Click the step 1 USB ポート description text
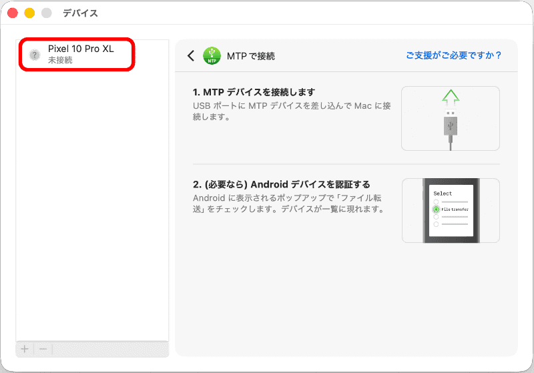 point(292,111)
